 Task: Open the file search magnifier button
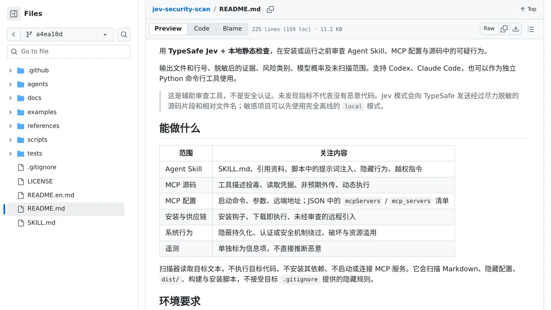pyautogui.click(x=124, y=34)
